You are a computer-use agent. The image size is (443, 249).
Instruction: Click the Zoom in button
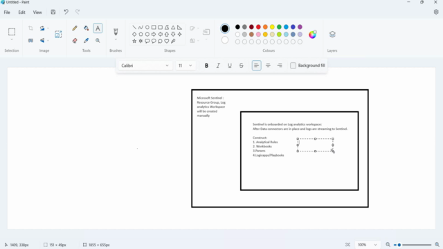tap(437, 244)
